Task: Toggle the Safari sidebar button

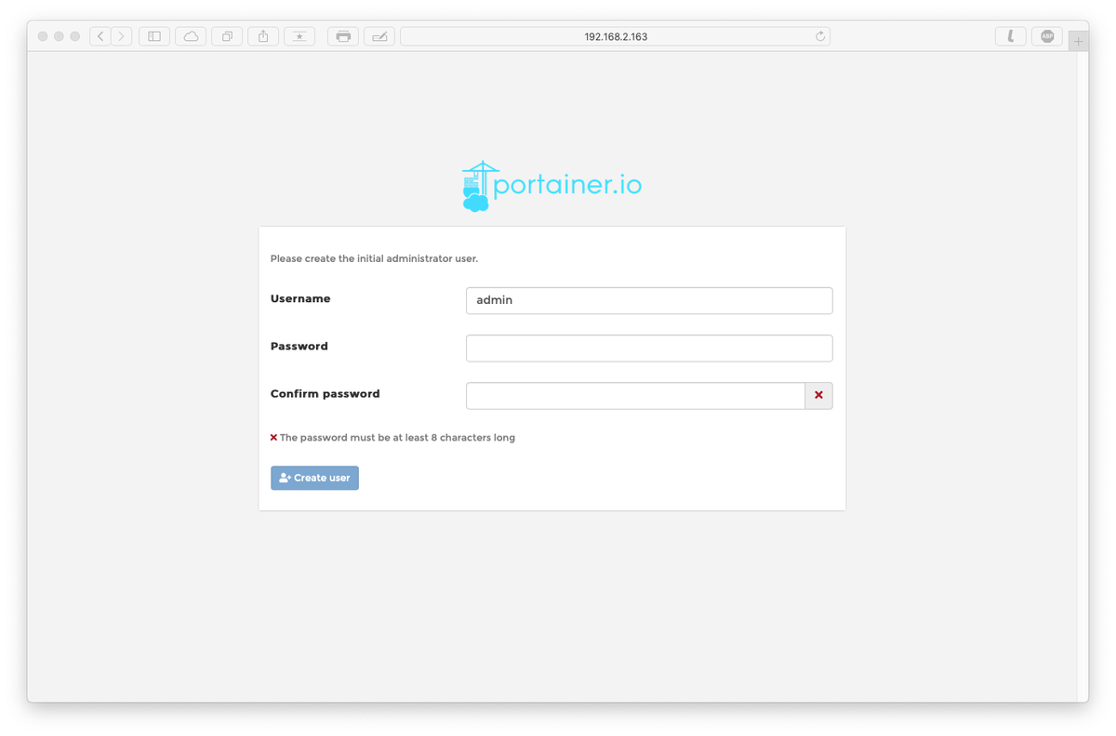Action: tap(154, 36)
